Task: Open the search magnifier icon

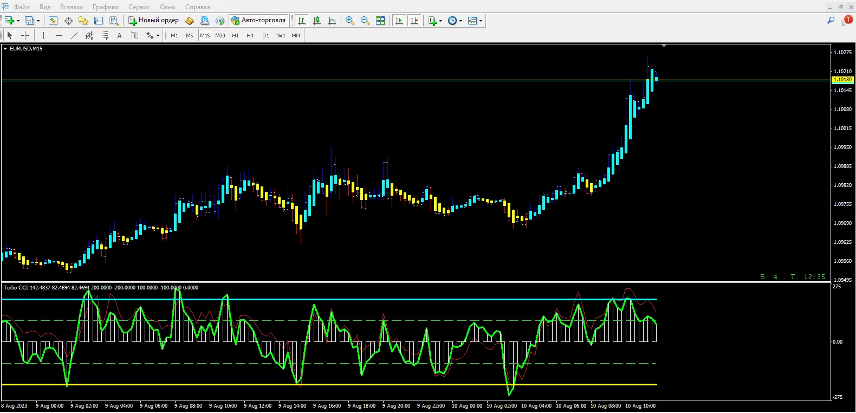Action: click(x=831, y=21)
